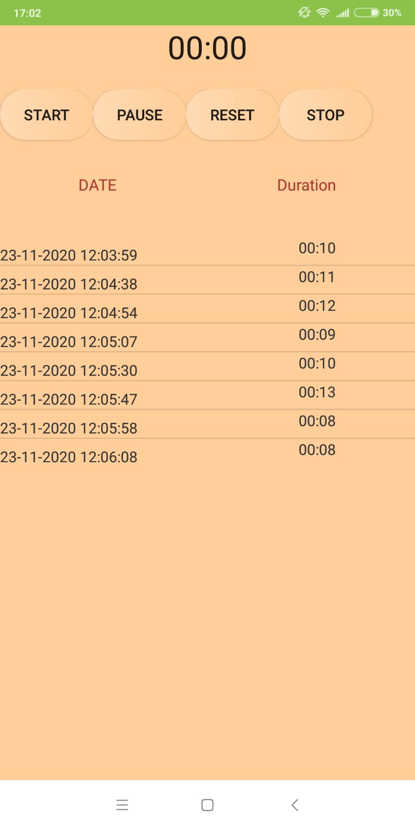Tap the DATE column header
Image resolution: width=415 pixels, height=830 pixels.
98,185
